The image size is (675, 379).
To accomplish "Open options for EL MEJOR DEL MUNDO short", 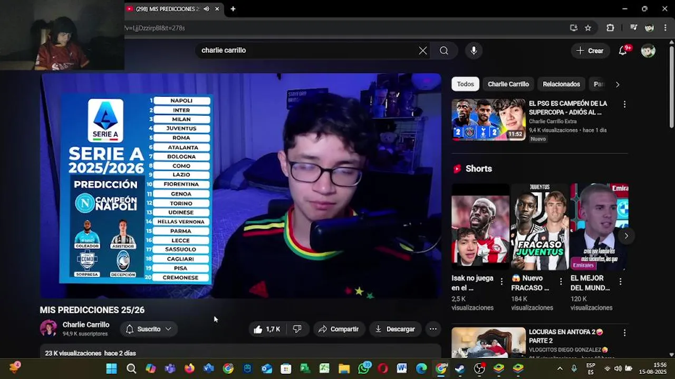I will click(620, 282).
